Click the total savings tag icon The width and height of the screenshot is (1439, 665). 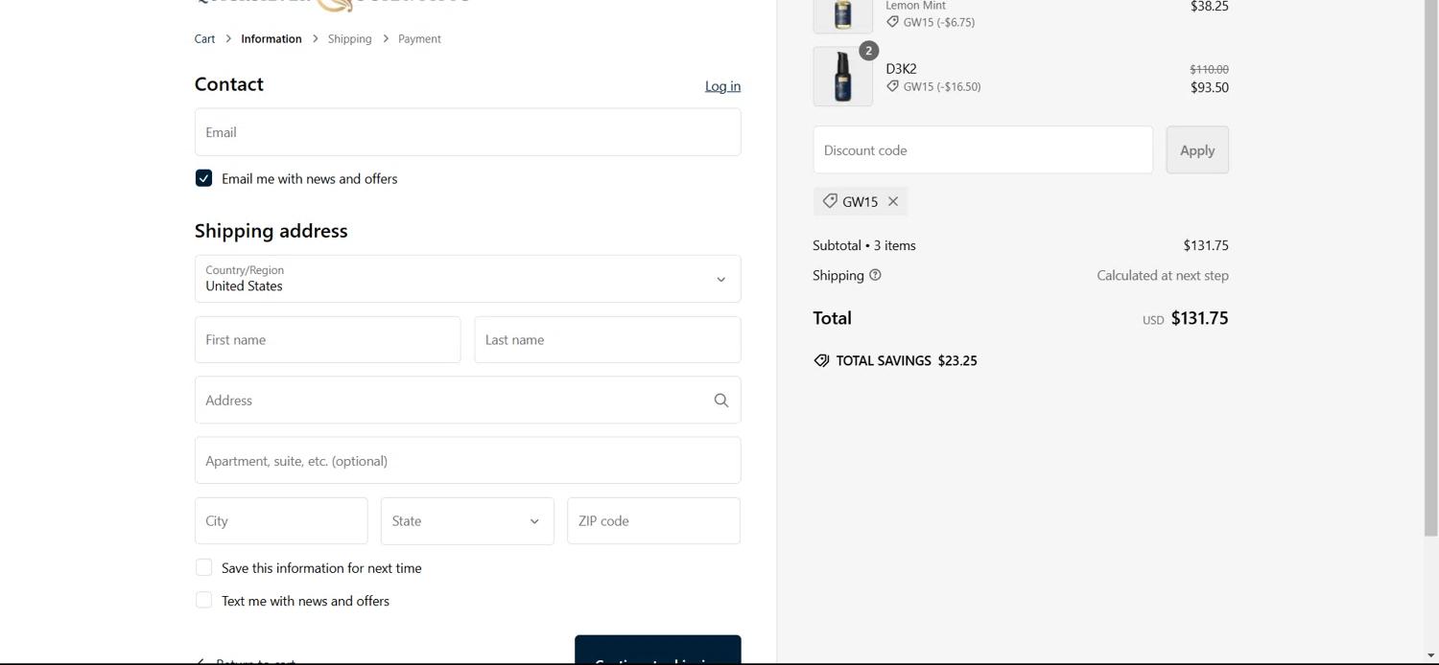coord(821,361)
